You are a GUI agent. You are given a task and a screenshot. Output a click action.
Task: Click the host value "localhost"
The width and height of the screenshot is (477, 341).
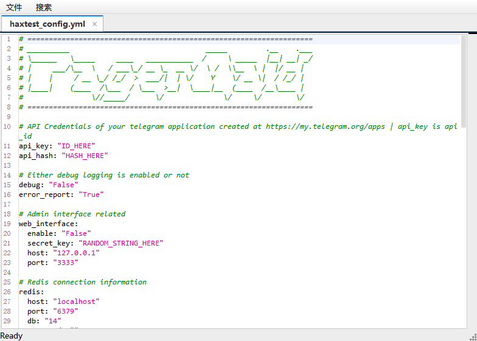point(77,301)
